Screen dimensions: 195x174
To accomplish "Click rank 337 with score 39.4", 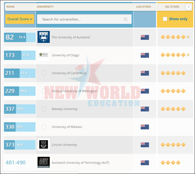I will point(19,109).
